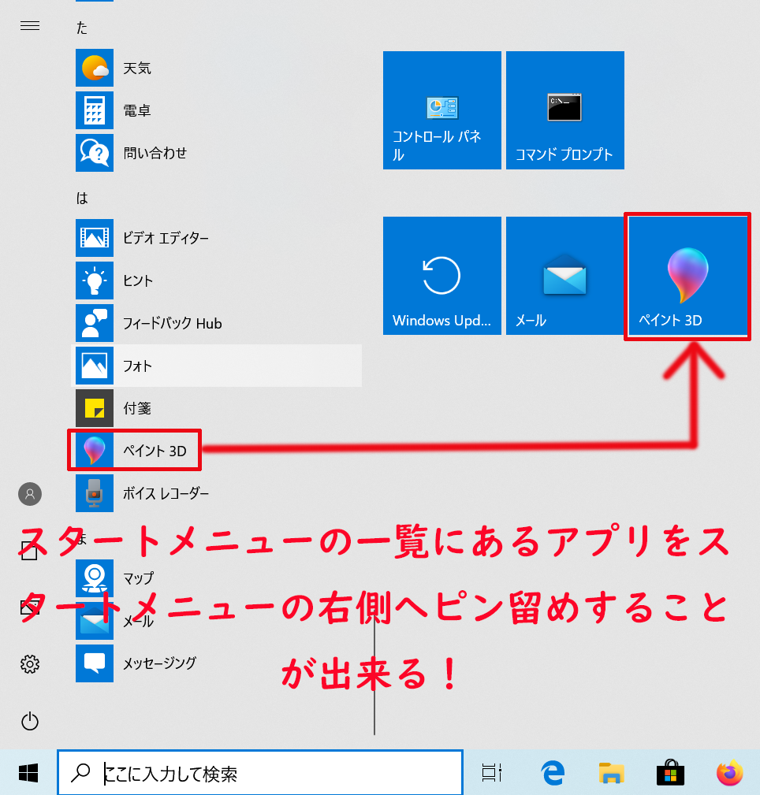The height and width of the screenshot is (795, 760).
Task: Jump via the は section header
Action: click(82, 198)
